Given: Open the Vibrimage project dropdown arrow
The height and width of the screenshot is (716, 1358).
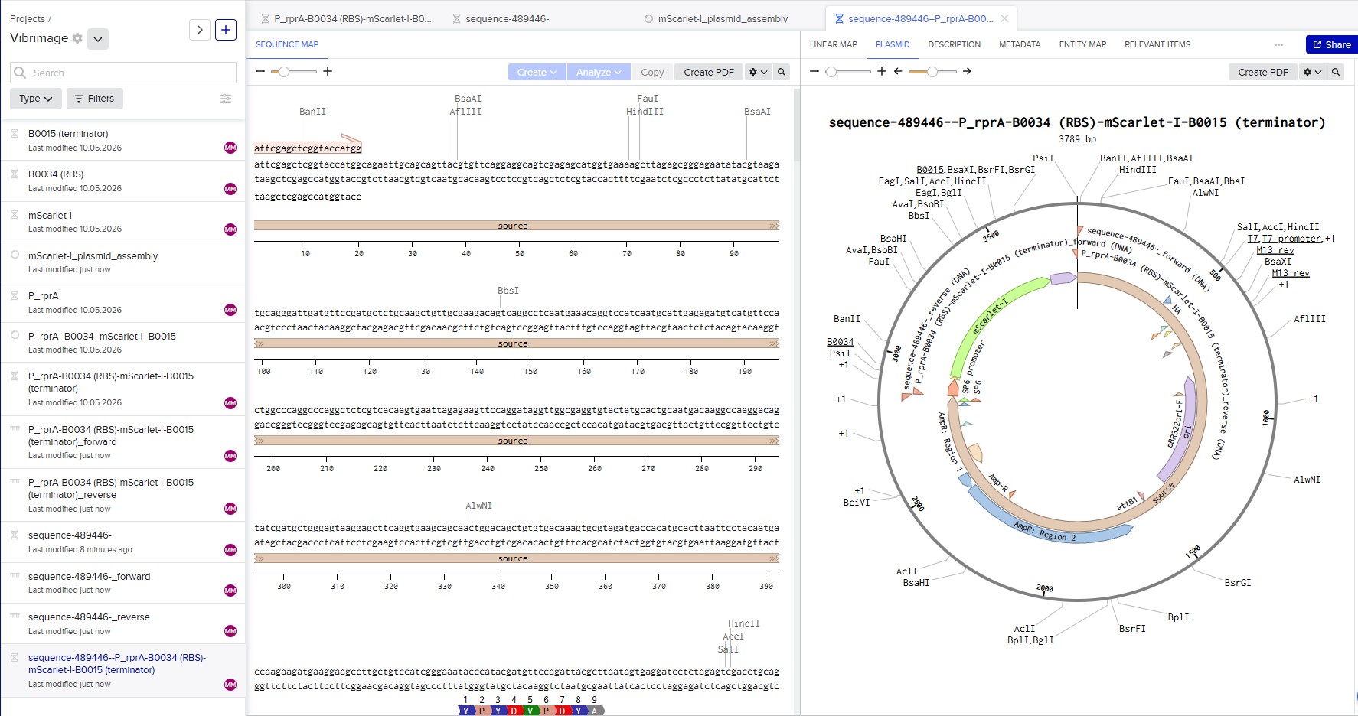Looking at the screenshot, I should [98, 39].
